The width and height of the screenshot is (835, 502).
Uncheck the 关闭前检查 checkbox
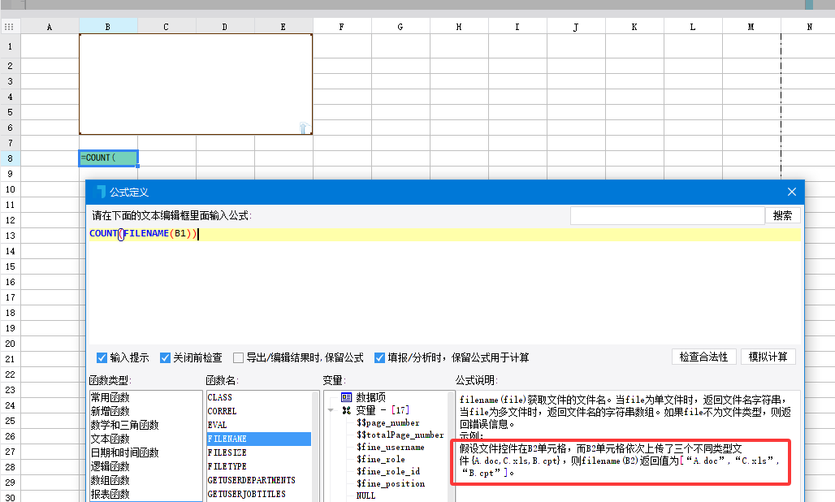(165, 357)
